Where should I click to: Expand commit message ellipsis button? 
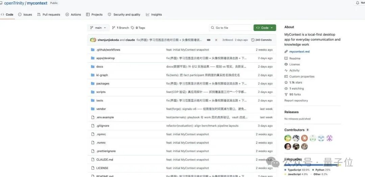pyautogui.click(x=209, y=40)
